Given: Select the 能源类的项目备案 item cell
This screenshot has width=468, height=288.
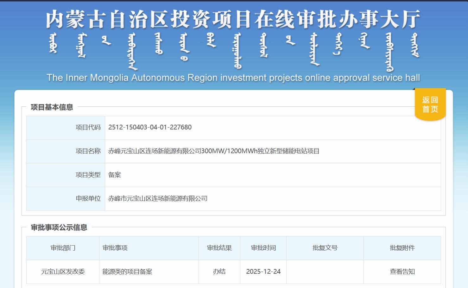Looking at the screenshot, I should [x=127, y=272].
